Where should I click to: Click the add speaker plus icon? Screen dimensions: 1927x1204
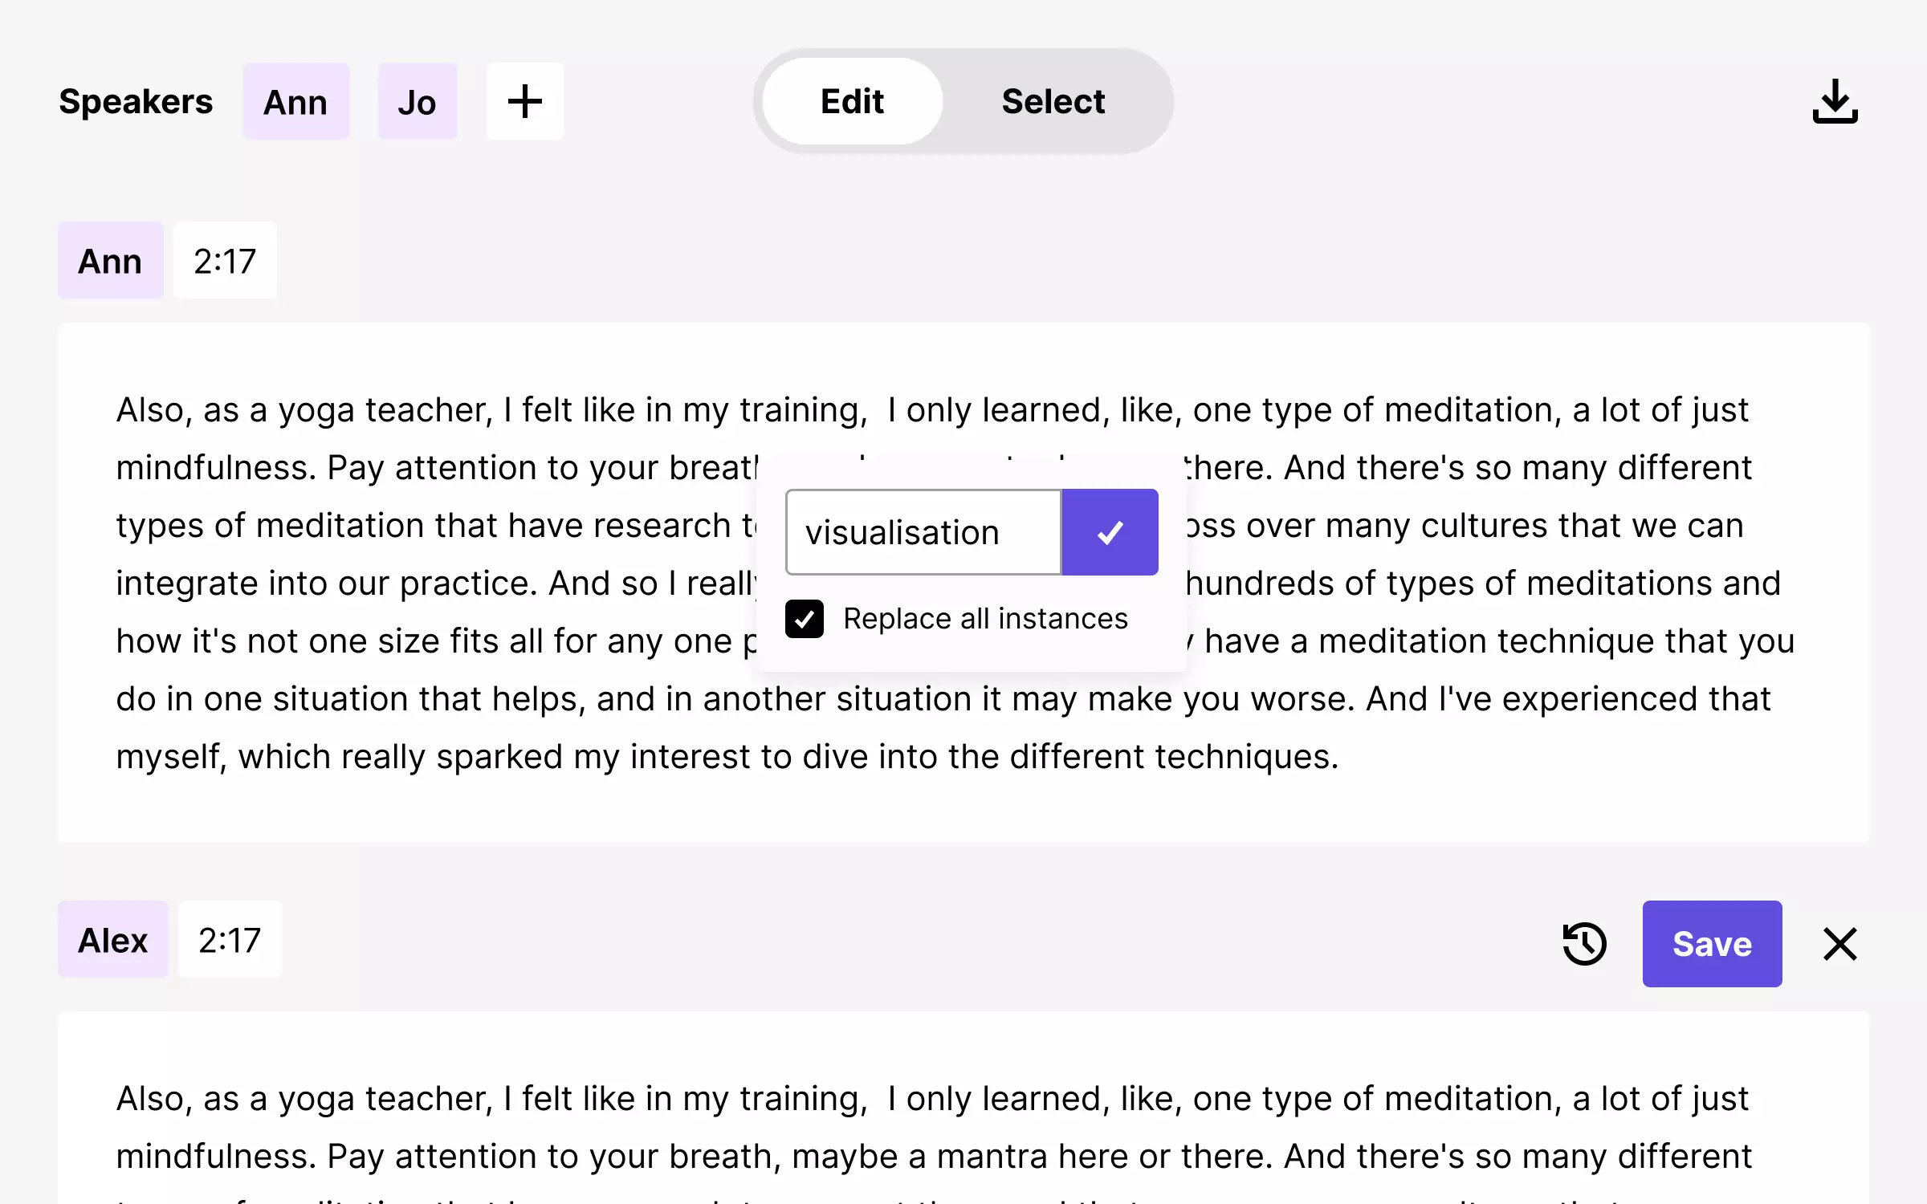(523, 100)
